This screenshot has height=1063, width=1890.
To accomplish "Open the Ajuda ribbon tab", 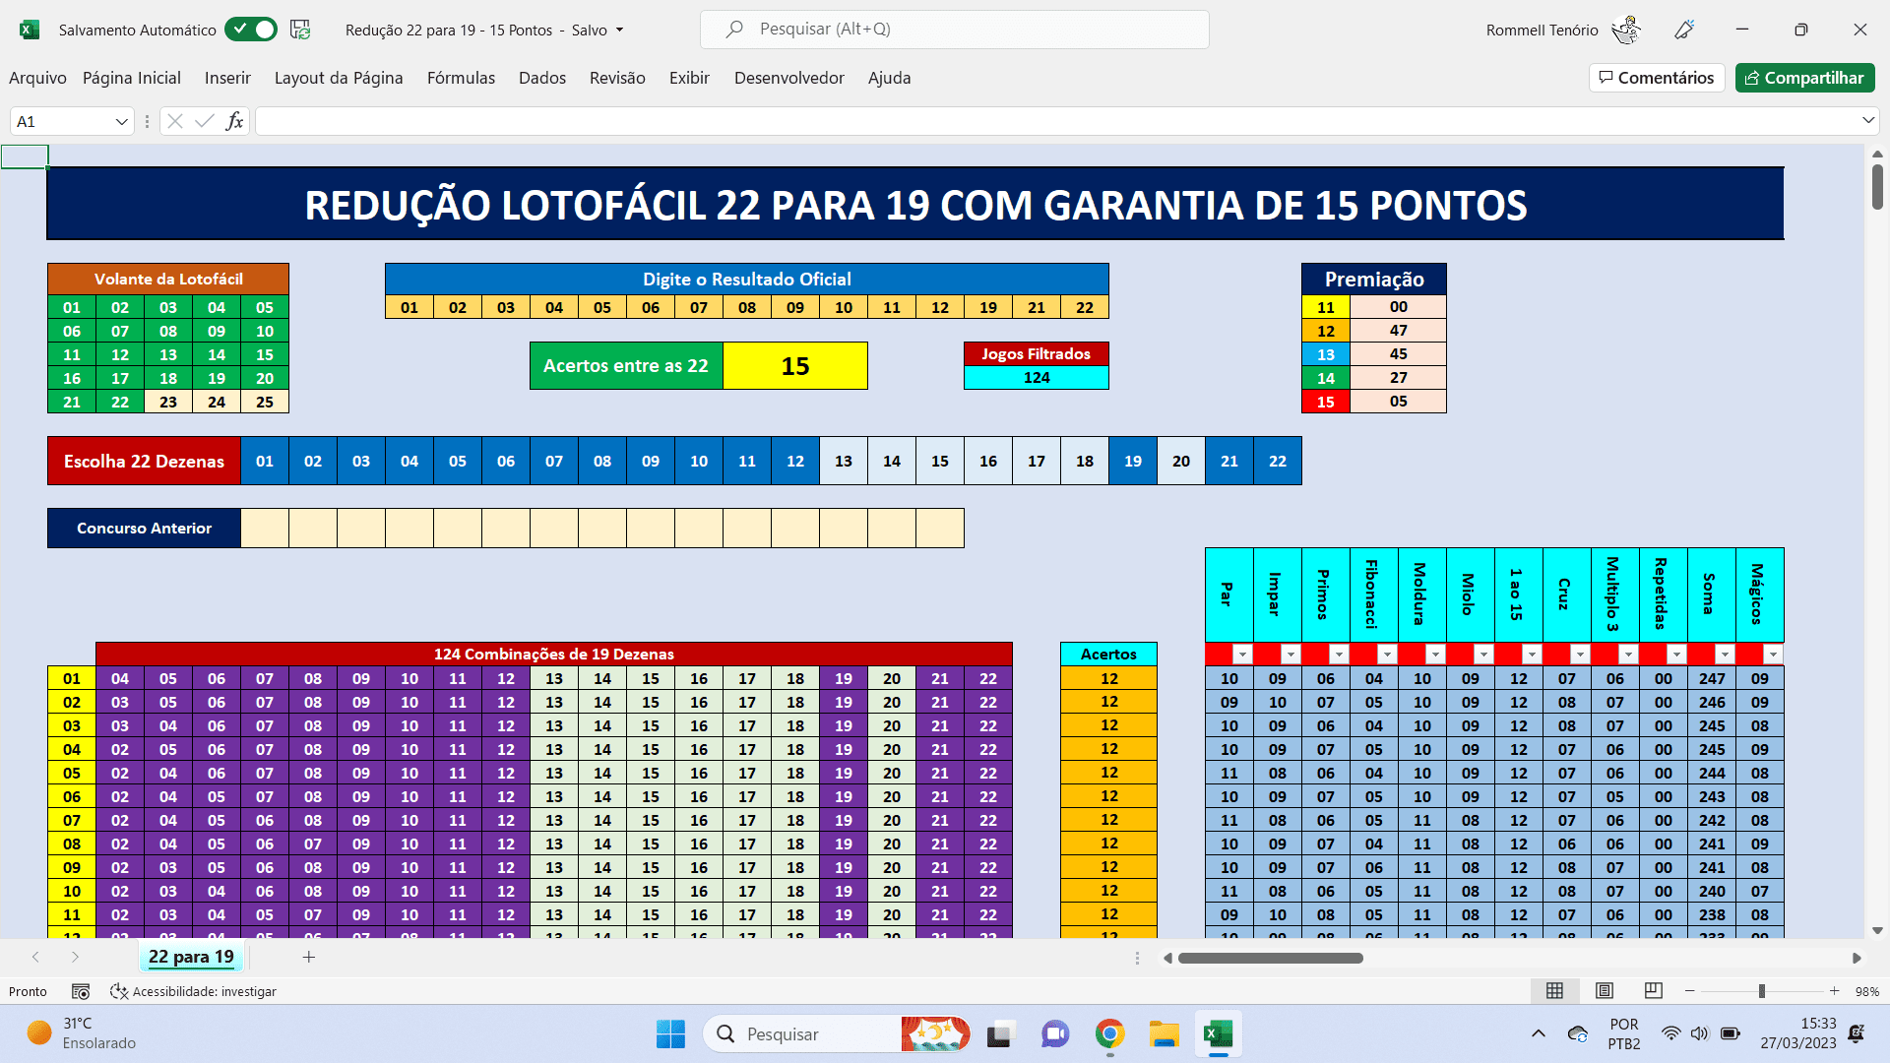I will 889,78.
